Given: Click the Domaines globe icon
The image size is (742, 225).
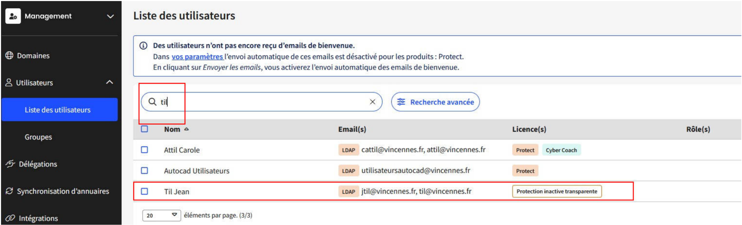Looking at the screenshot, I should [x=9, y=56].
